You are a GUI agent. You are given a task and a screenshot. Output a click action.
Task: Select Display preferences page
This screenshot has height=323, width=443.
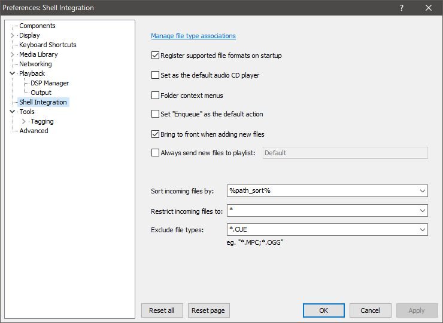29,35
